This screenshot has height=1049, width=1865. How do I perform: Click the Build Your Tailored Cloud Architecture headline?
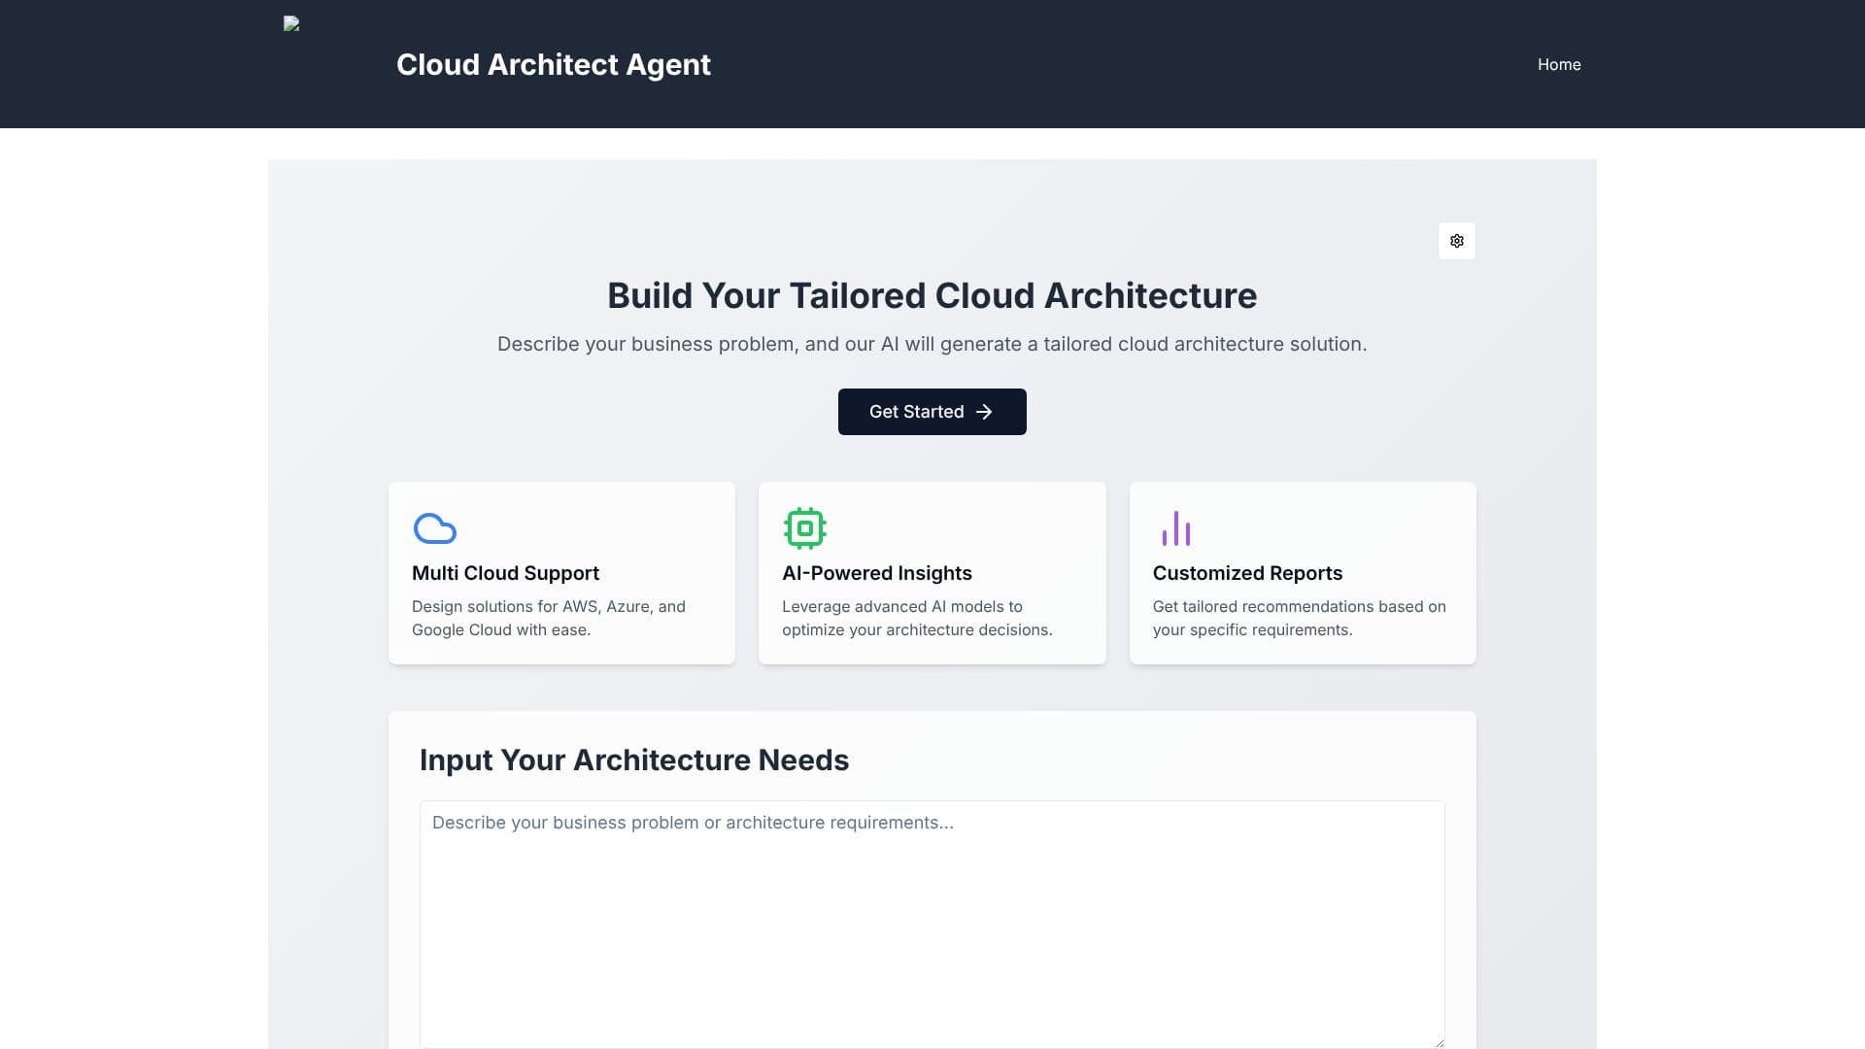pos(932,295)
